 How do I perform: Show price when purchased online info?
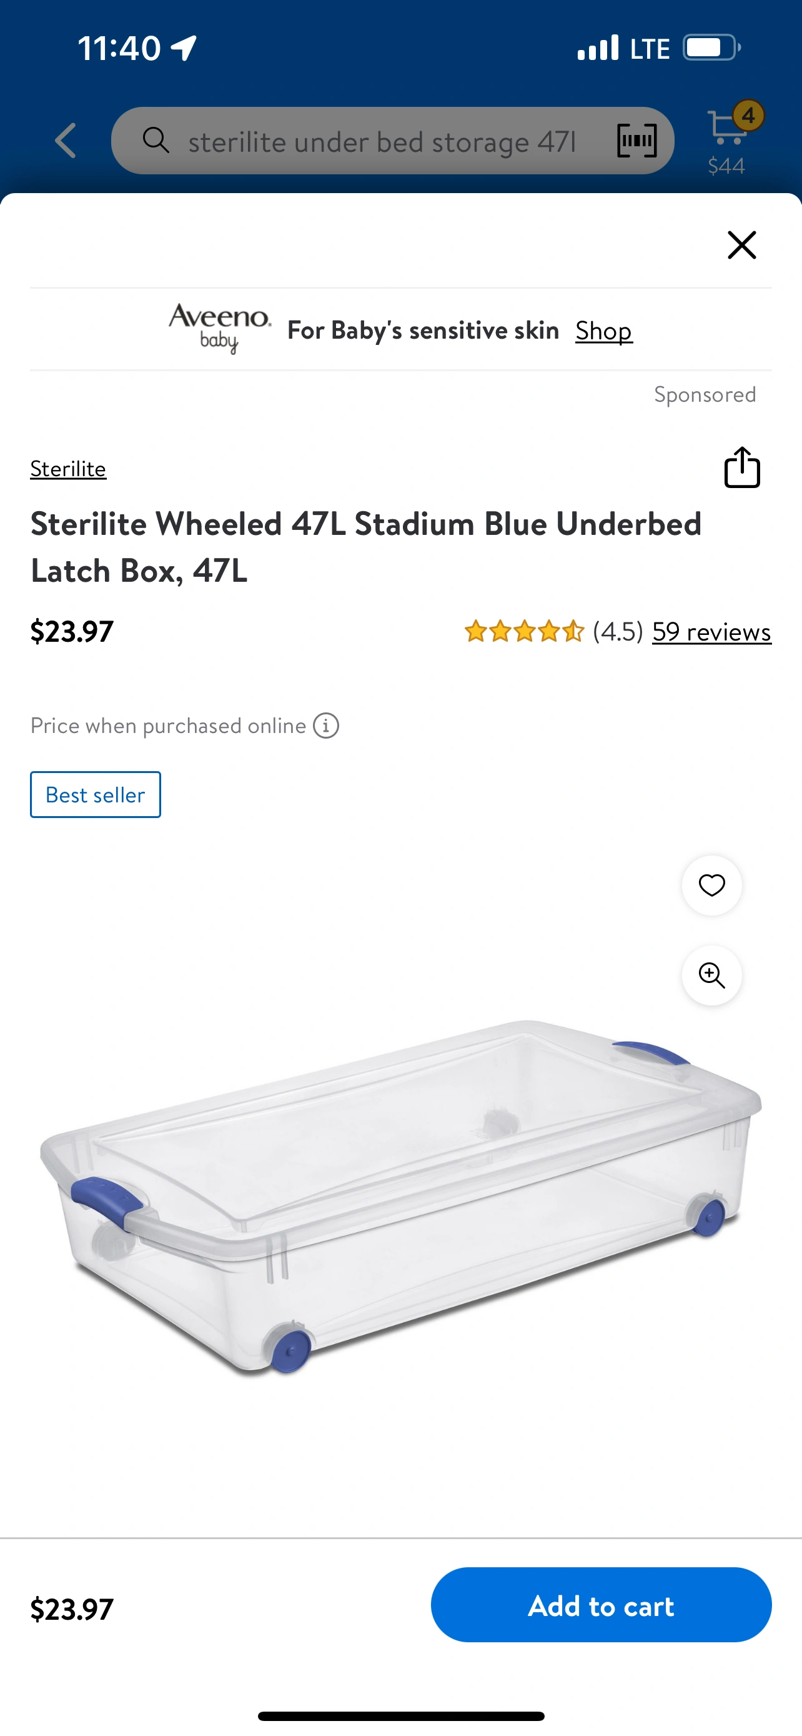(327, 726)
